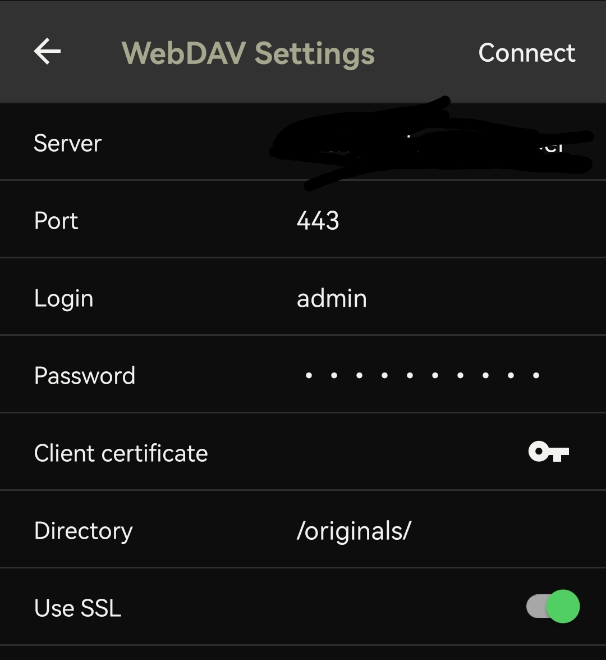
Task: Open the Client certificate row
Action: 168,452
